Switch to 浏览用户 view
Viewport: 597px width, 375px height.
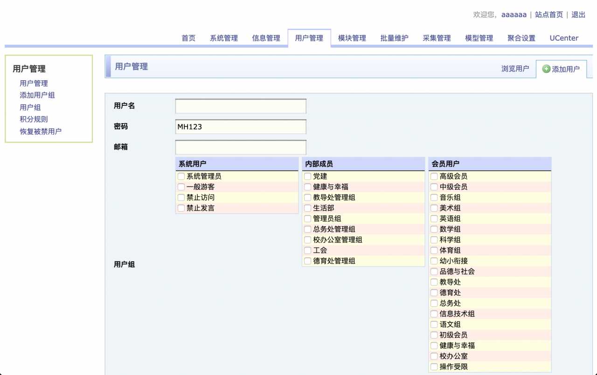tap(515, 68)
